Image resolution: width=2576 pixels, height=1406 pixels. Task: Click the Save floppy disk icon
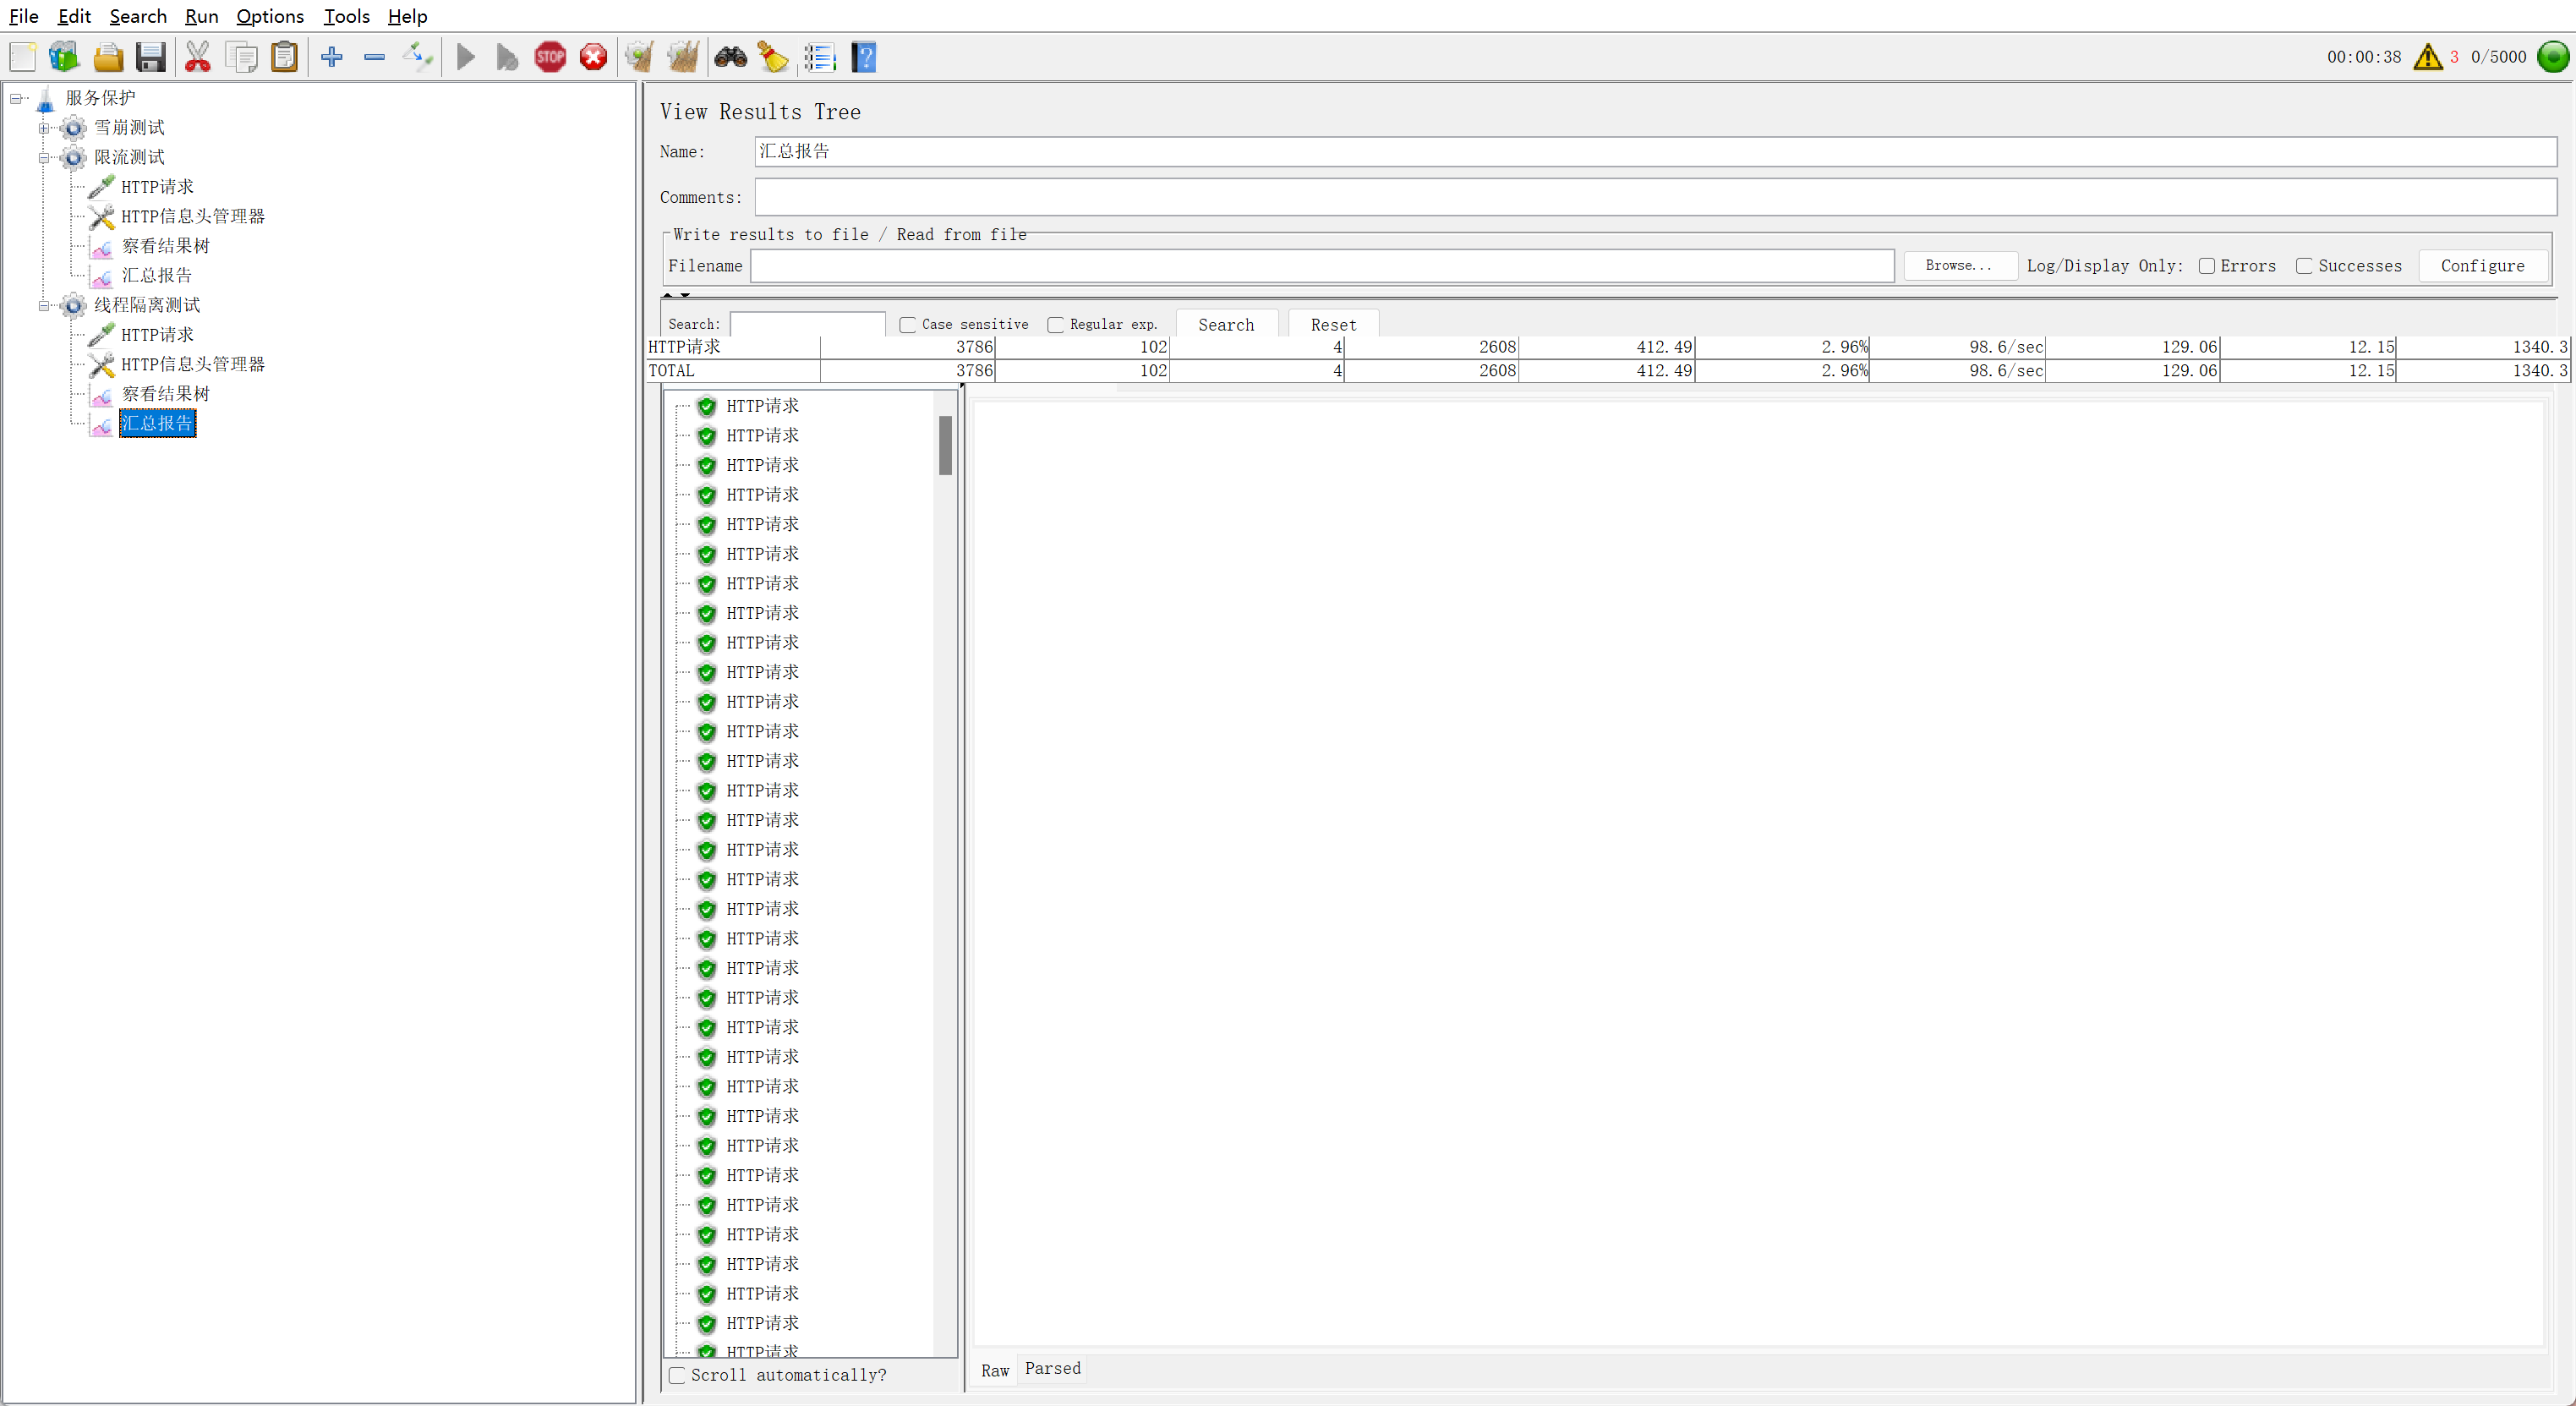[x=151, y=57]
